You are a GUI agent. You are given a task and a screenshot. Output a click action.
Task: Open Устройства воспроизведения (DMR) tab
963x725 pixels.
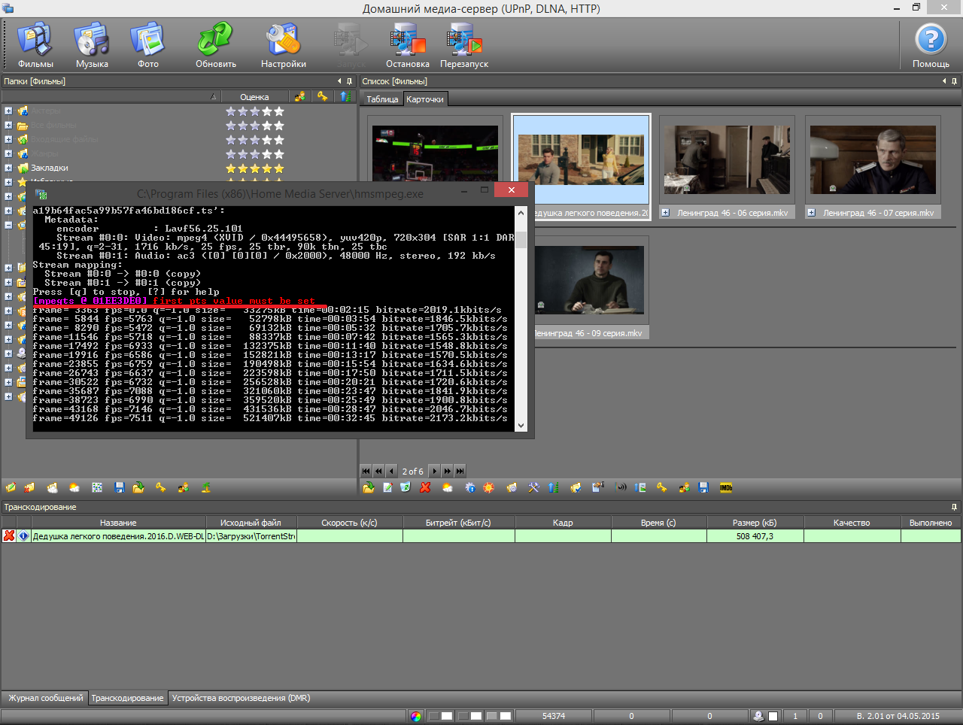coord(241,699)
